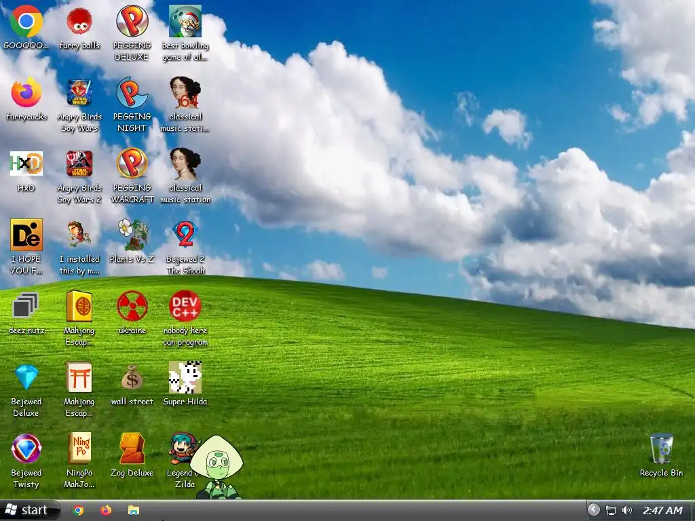Open the classical music station icon without 64
The height and width of the screenshot is (521, 695).
click(x=185, y=163)
